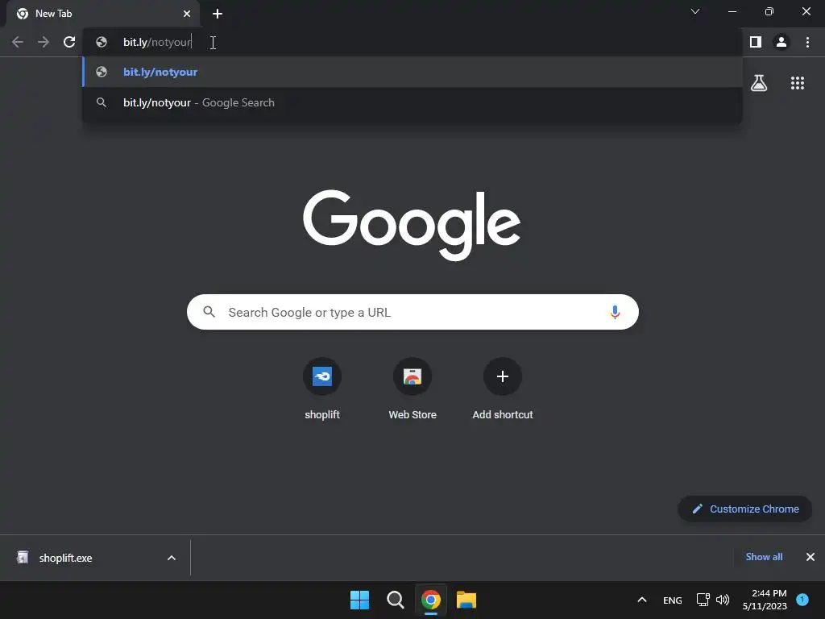Screen dimensions: 825x619
Task: Open Windows taskbar search
Action: (395, 600)
